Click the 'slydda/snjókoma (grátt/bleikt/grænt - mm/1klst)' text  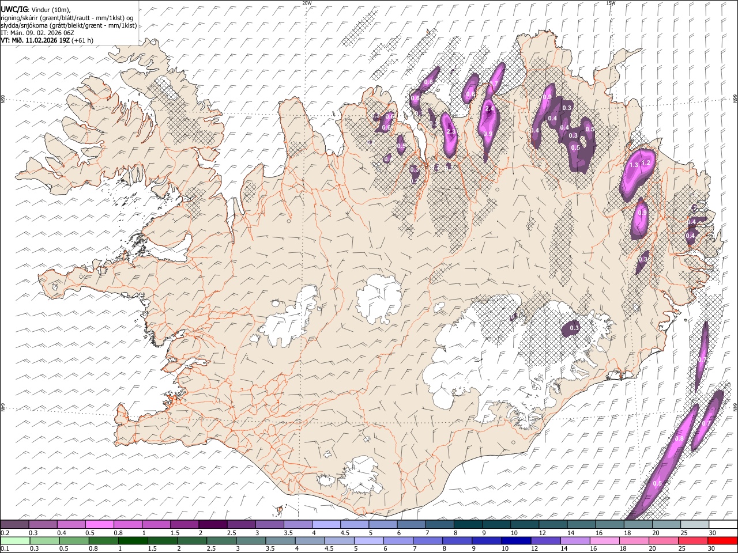coord(69,25)
